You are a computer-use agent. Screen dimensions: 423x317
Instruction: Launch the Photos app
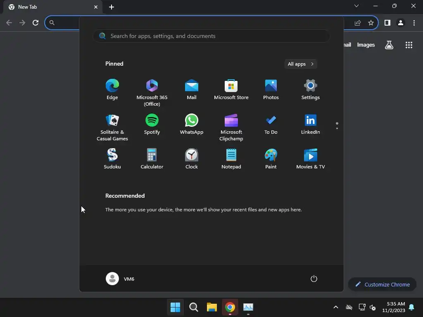click(x=271, y=90)
